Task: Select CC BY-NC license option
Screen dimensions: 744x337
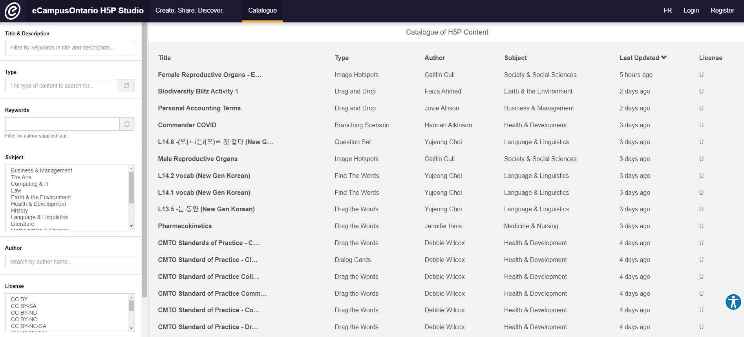Action: coord(24,319)
